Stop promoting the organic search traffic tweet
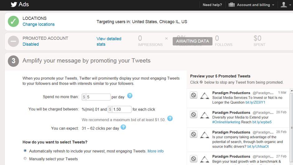 (x=193, y=134)
